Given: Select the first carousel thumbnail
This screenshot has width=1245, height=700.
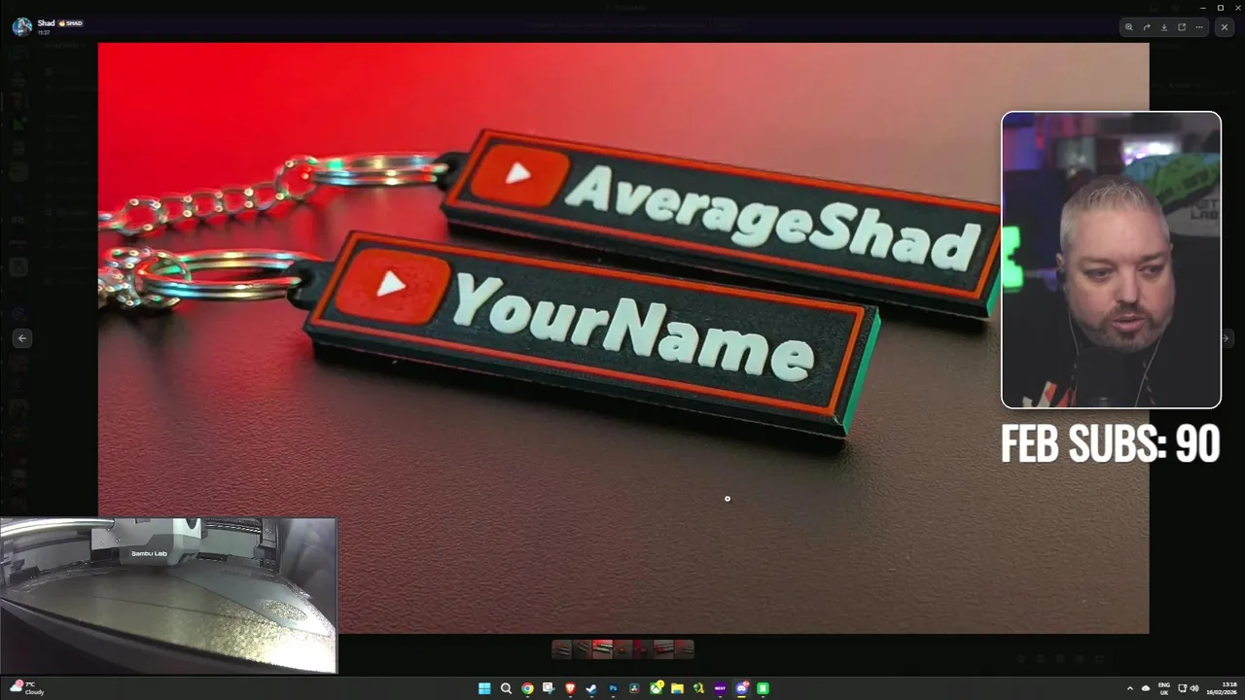Looking at the screenshot, I should (x=561, y=648).
